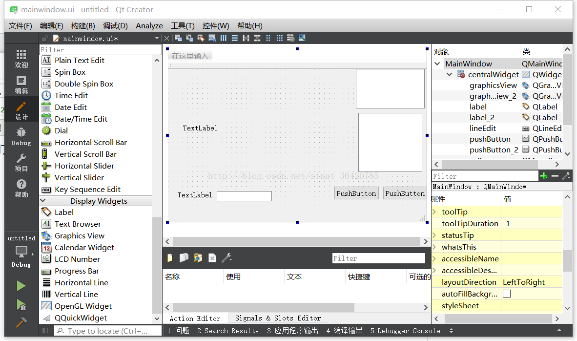Open the 调试(D) menu
Screen dimensions: 577x341
[x=115, y=26]
